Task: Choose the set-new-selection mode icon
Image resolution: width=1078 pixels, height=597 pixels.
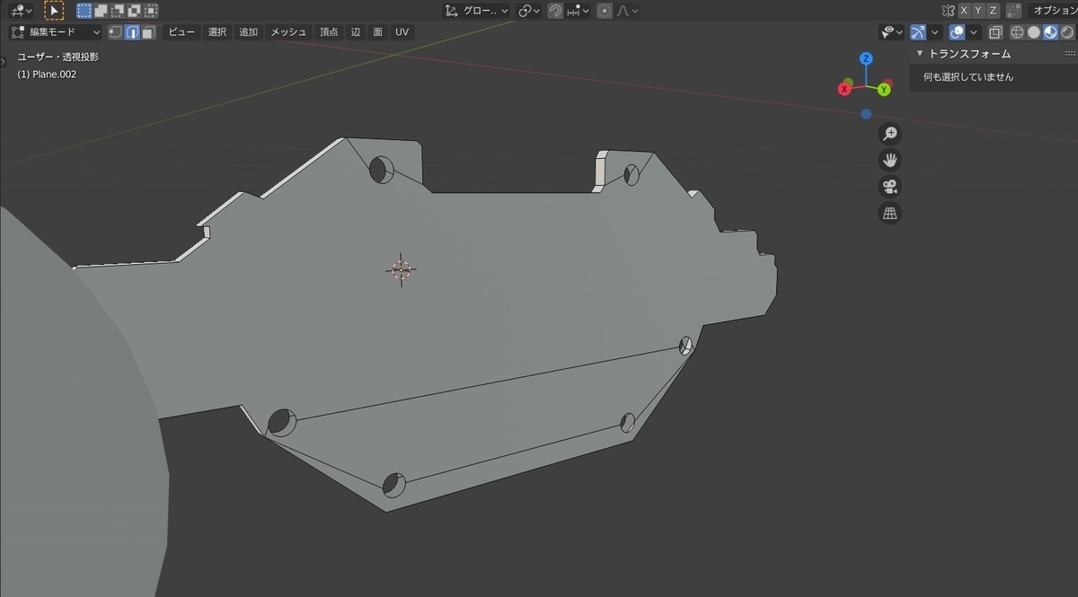Action: point(84,11)
